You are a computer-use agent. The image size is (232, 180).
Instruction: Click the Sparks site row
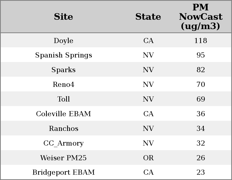63,70
